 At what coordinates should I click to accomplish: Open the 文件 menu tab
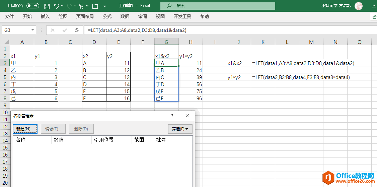9,16
